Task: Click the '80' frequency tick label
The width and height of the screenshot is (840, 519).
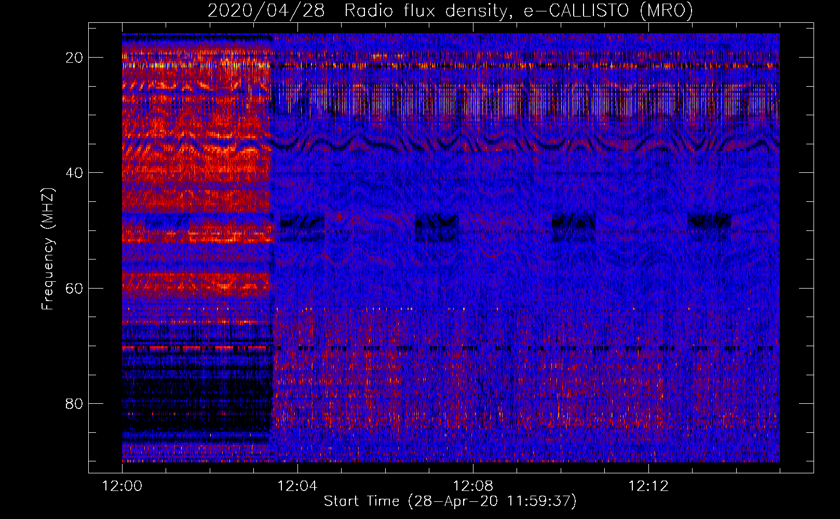Action: pyautogui.click(x=74, y=403)
